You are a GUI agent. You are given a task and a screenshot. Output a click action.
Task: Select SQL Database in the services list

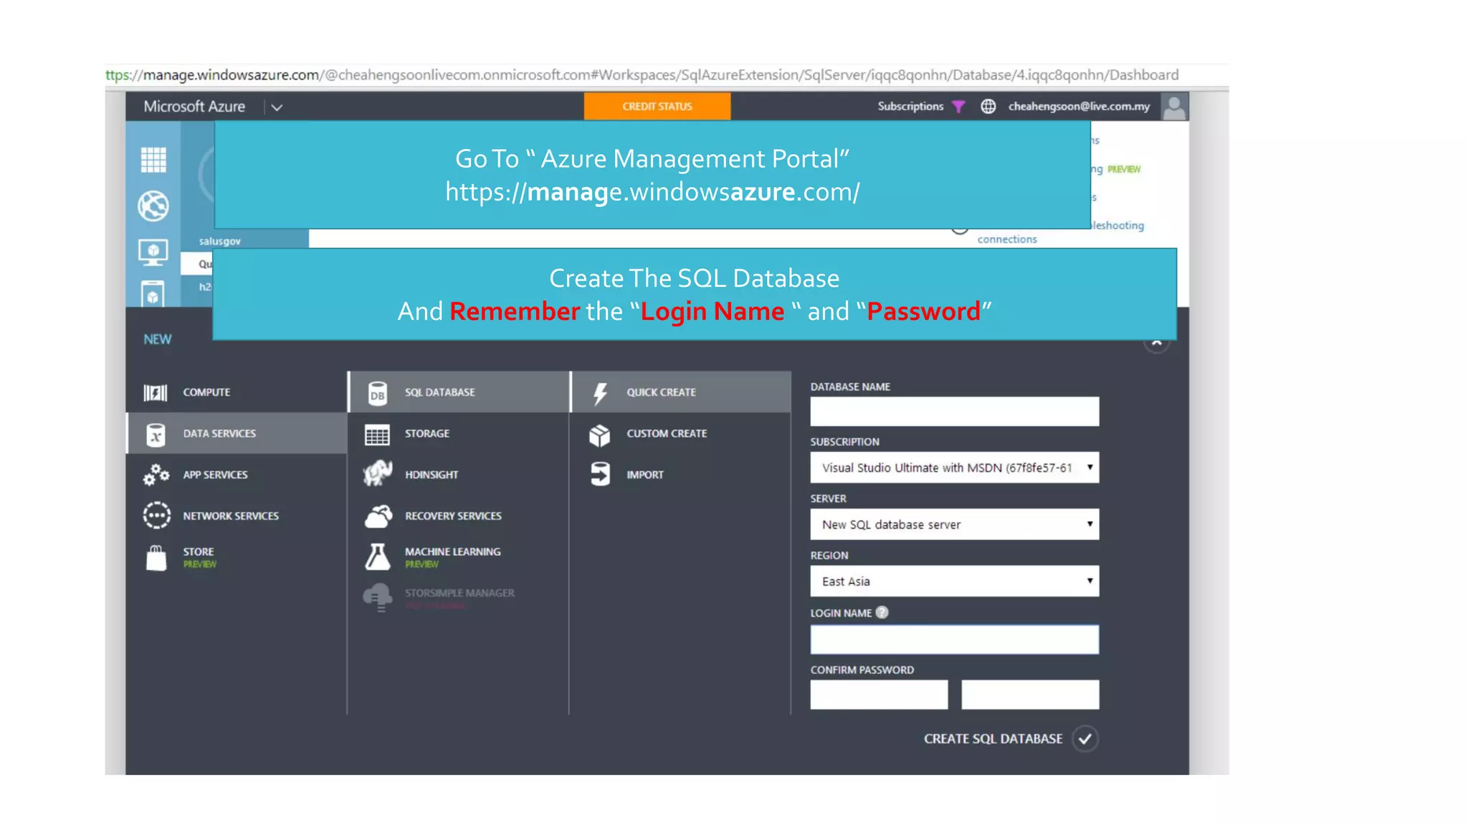coord(459,392)
